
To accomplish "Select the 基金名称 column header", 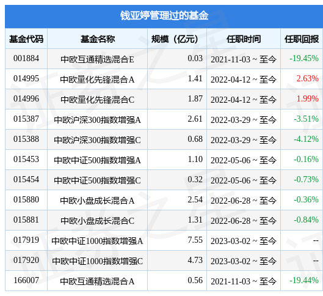I will [98, 39].
